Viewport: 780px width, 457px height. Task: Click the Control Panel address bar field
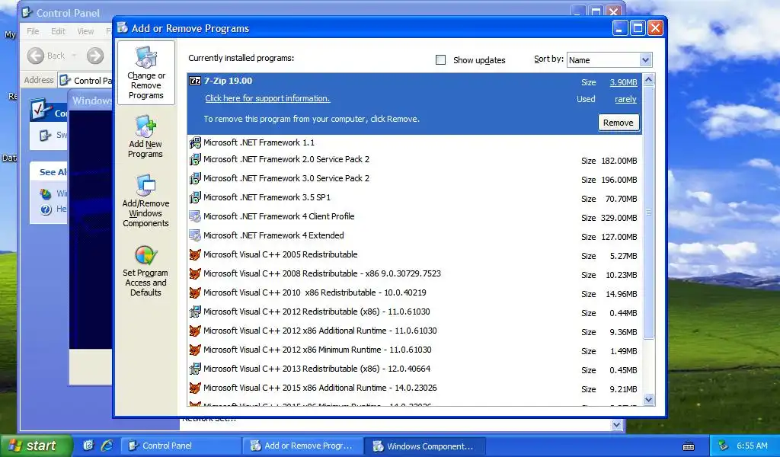pos(85,80)
